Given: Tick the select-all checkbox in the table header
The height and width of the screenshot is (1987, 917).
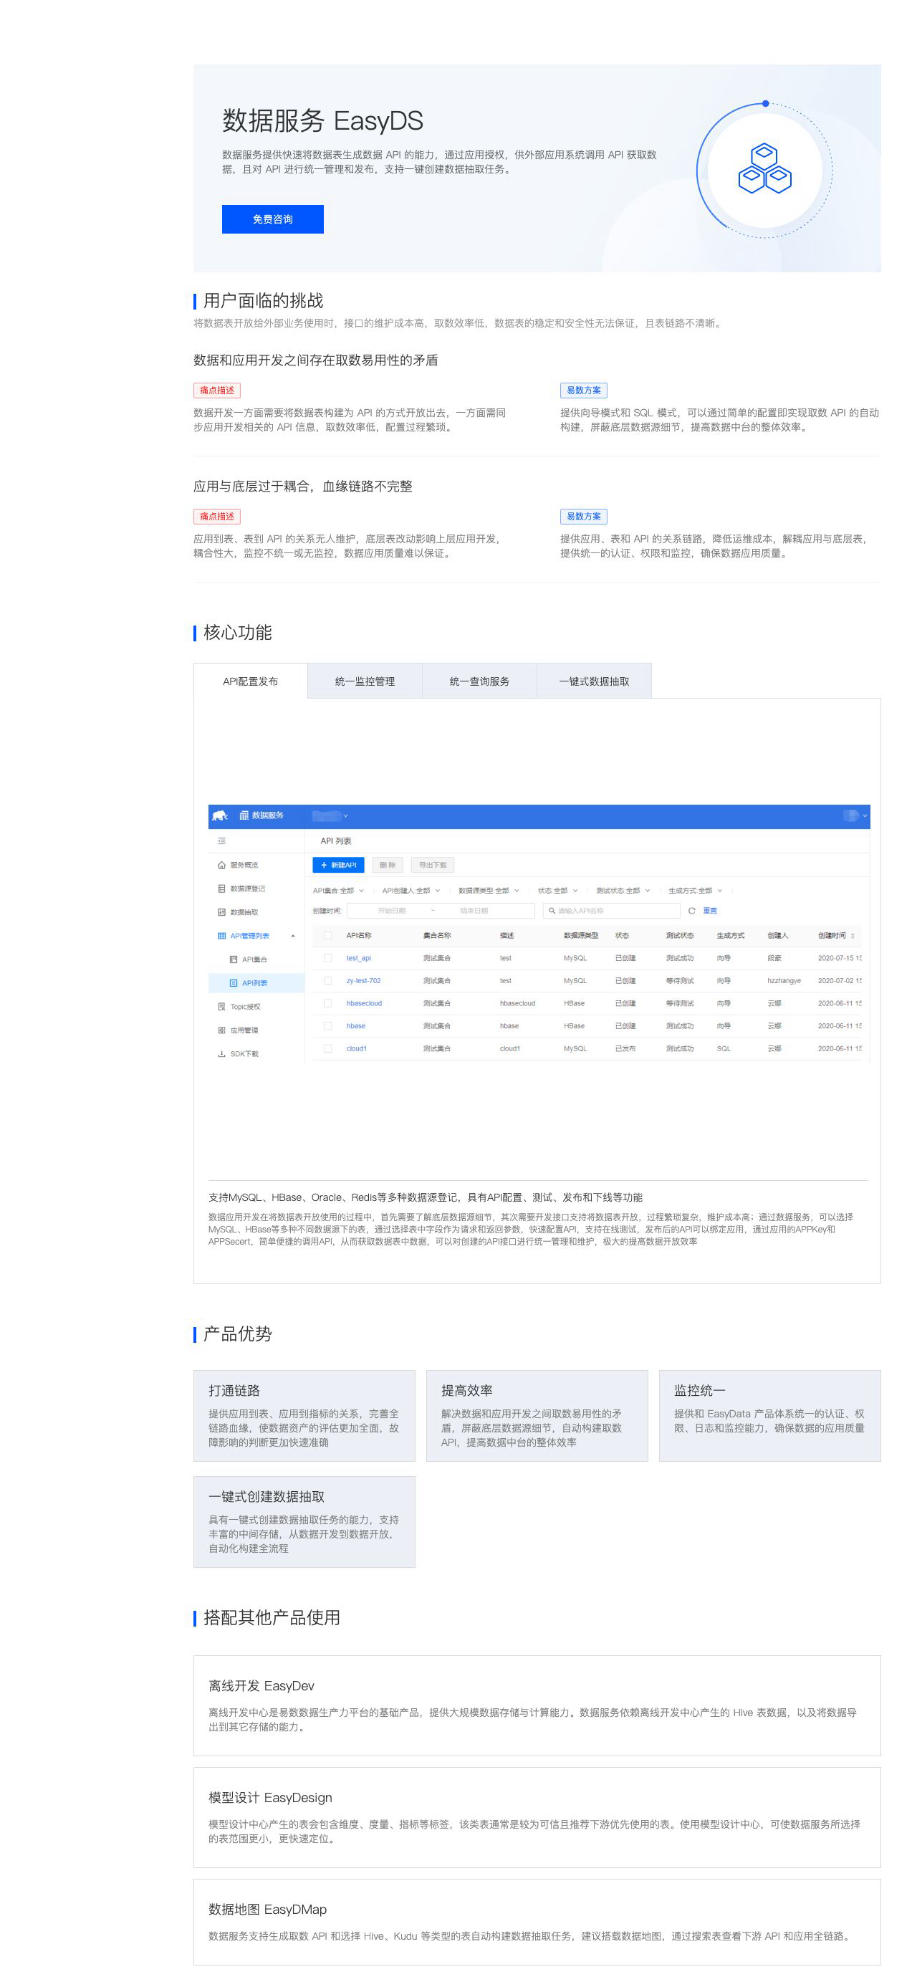Looking at the screenshot, I should (328, 935).
